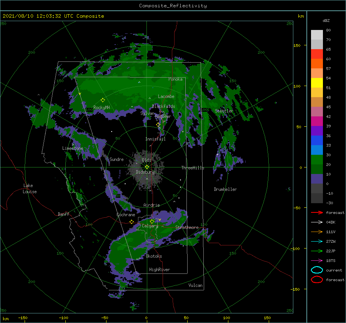The height and width of the screenshot is (323, 346).
Task: Click the Calgary map label
Action: click(x=150, y=226)
